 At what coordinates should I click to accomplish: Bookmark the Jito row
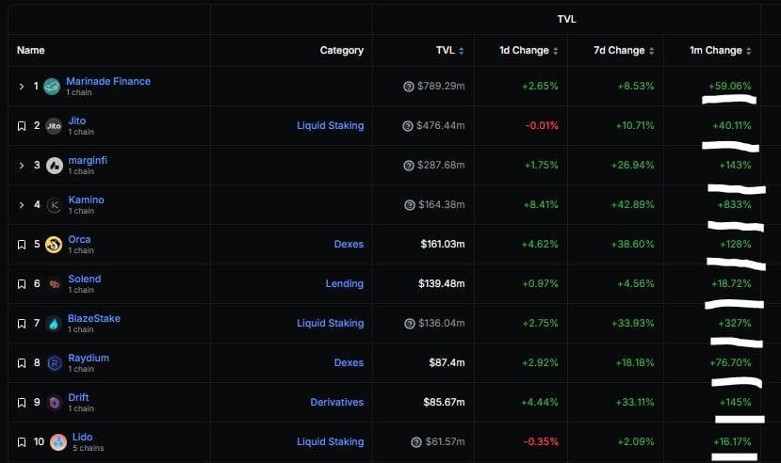(22, 126)
